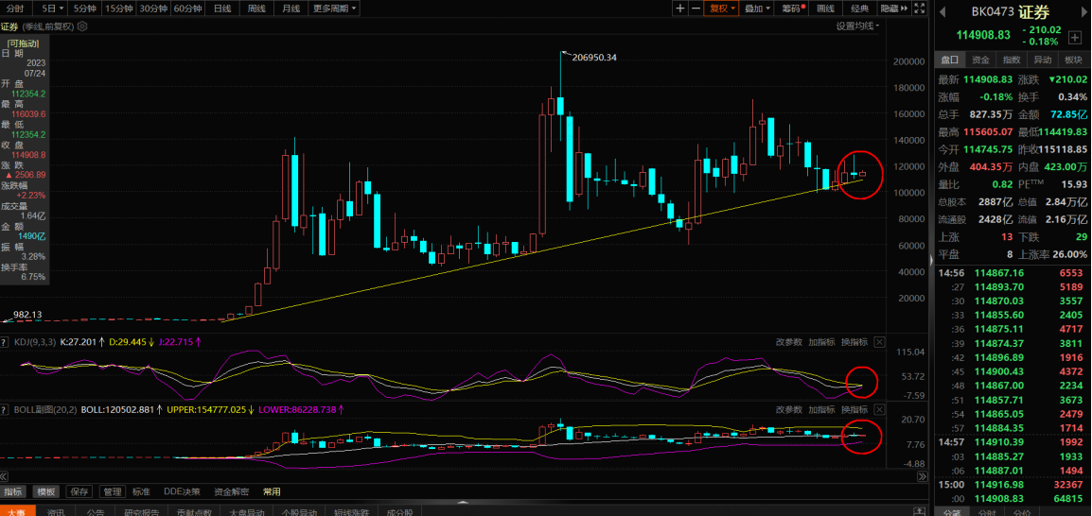Open help for BOLL indicator
The width and height of the screenshot is (1092, 516).
tap(5, 409)
